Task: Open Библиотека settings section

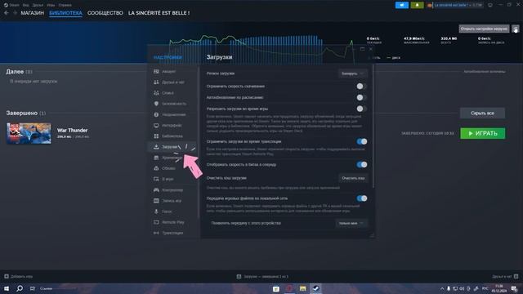Action: point(168,136)
